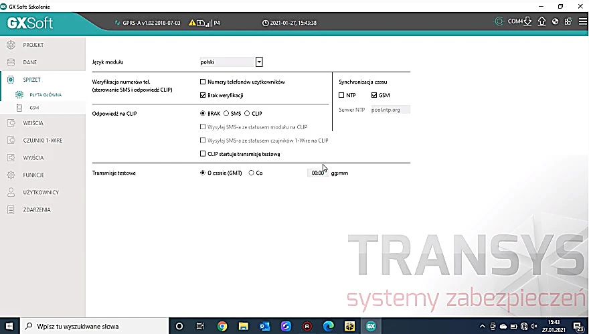The image size is (589, 334).
Task: Click the WEJŚCIA inputs icon
Action: [11, 123]
